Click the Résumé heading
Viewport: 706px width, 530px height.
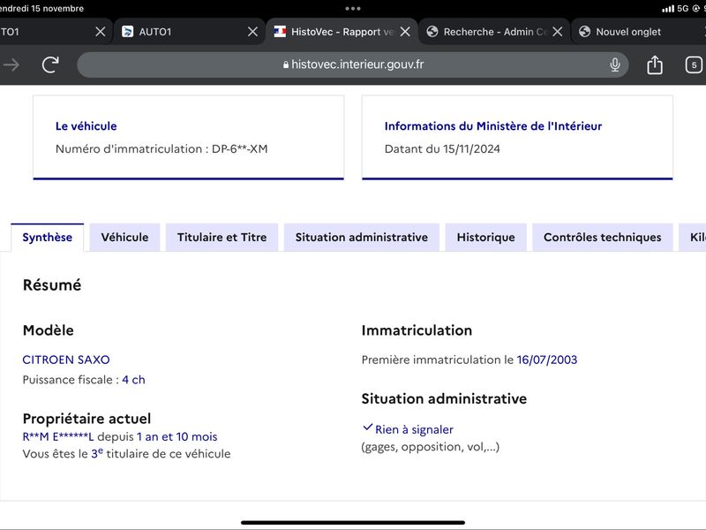click(52, 284)
